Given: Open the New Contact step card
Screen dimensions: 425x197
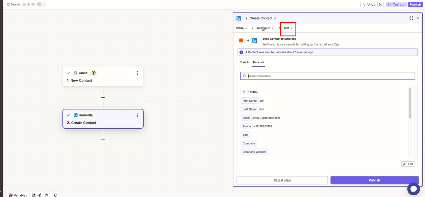Looking at the screenshot, I should [103, 77].
